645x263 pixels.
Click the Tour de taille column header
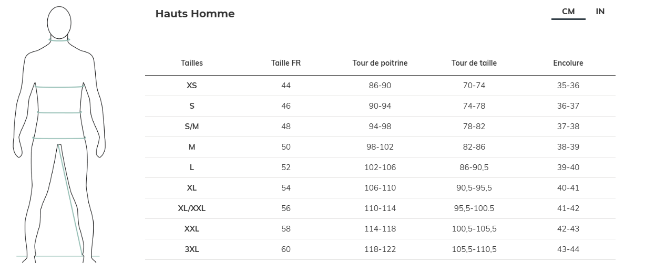(474, 63)
